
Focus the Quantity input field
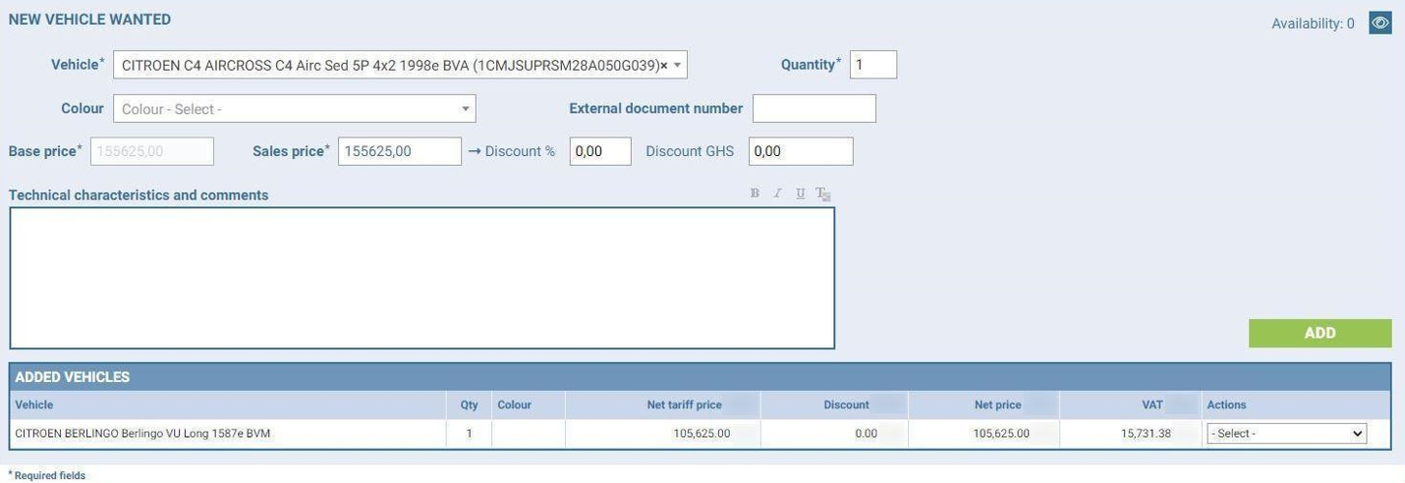click(x=873, y=65)
